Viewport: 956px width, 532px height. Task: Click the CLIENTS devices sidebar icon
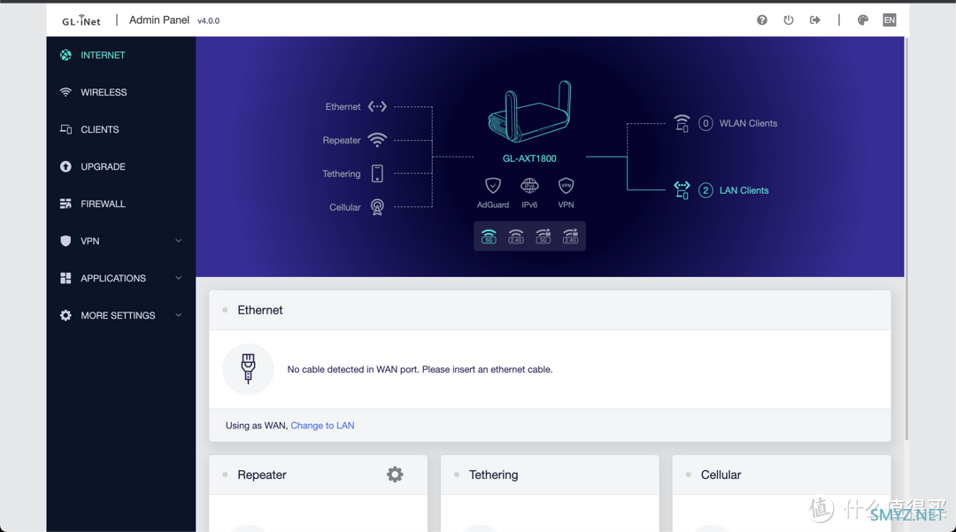pos(66,129)
